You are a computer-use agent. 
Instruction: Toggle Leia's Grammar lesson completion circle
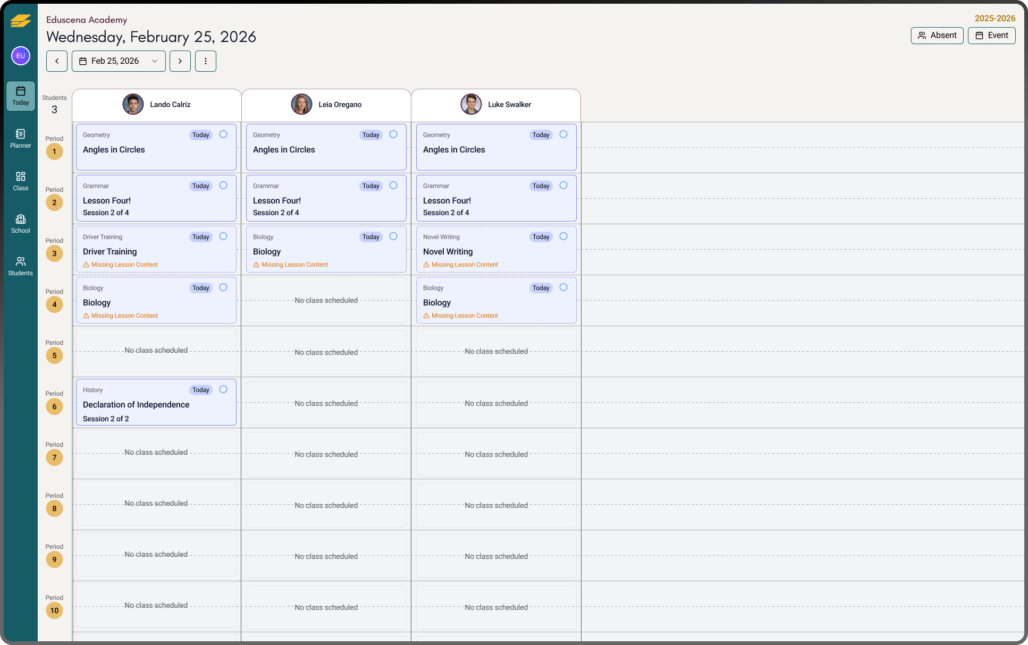(x=393, y=185)
